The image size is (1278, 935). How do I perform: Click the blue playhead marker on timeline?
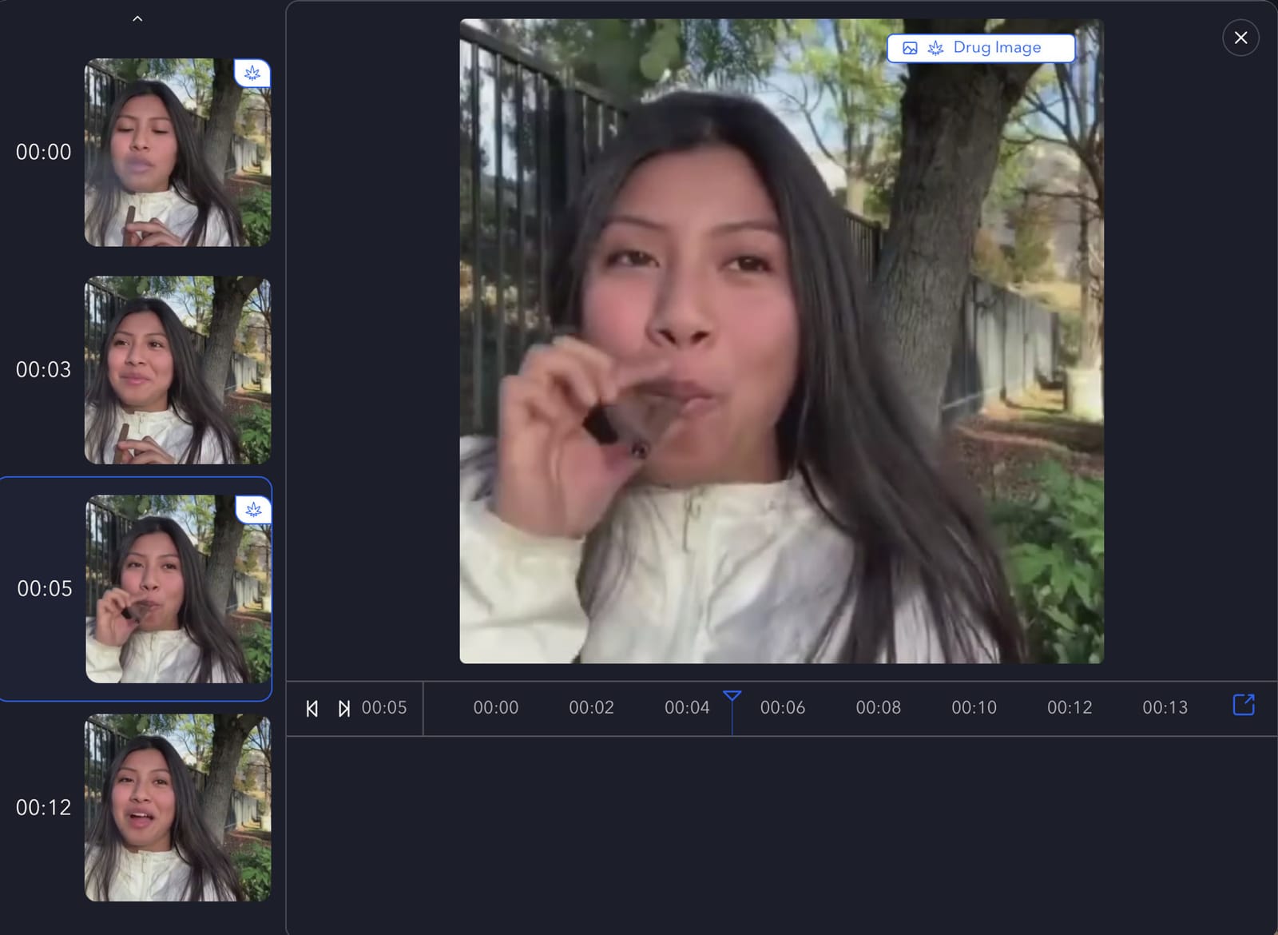(732, 697)
